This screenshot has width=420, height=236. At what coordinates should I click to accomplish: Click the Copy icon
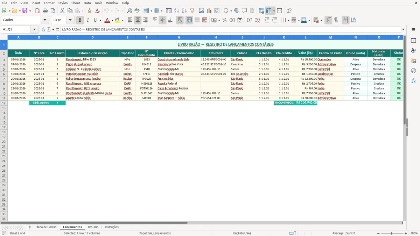[x=70, y=11]
